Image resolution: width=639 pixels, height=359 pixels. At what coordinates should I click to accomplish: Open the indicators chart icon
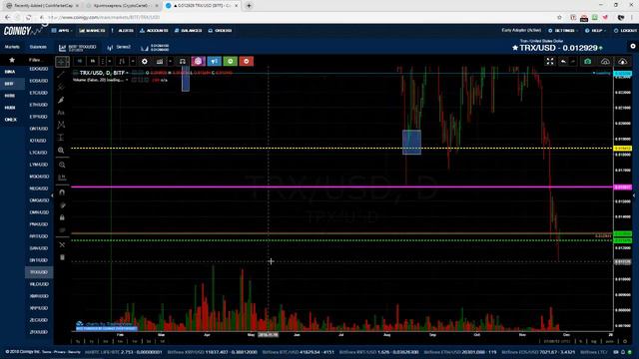pos(160,62)
